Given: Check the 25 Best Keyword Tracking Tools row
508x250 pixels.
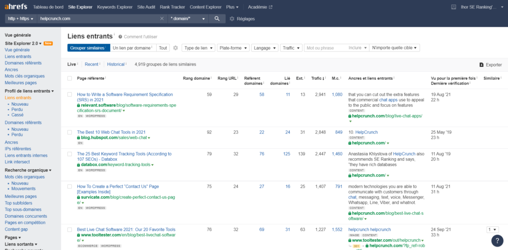Looking at the screenshot, I should click(x=69, y=154).
